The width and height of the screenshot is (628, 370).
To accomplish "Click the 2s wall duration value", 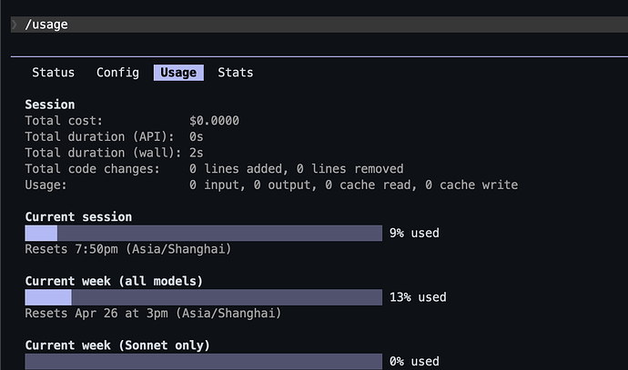I will [197, 153].
